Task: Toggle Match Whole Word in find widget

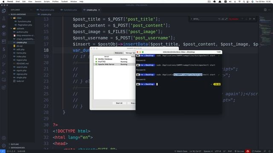Action: (223, 19)
